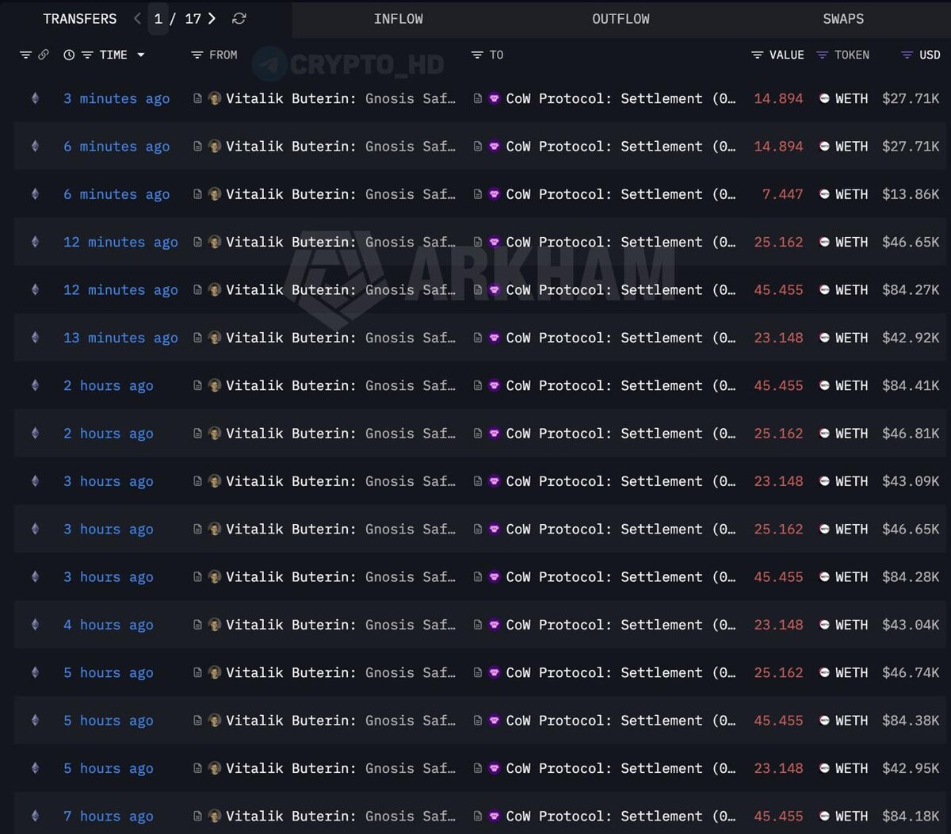The height and width of the screenshot is (834, 951).
Task: Click the TOKEN column header label
Action: click(852, 55)
